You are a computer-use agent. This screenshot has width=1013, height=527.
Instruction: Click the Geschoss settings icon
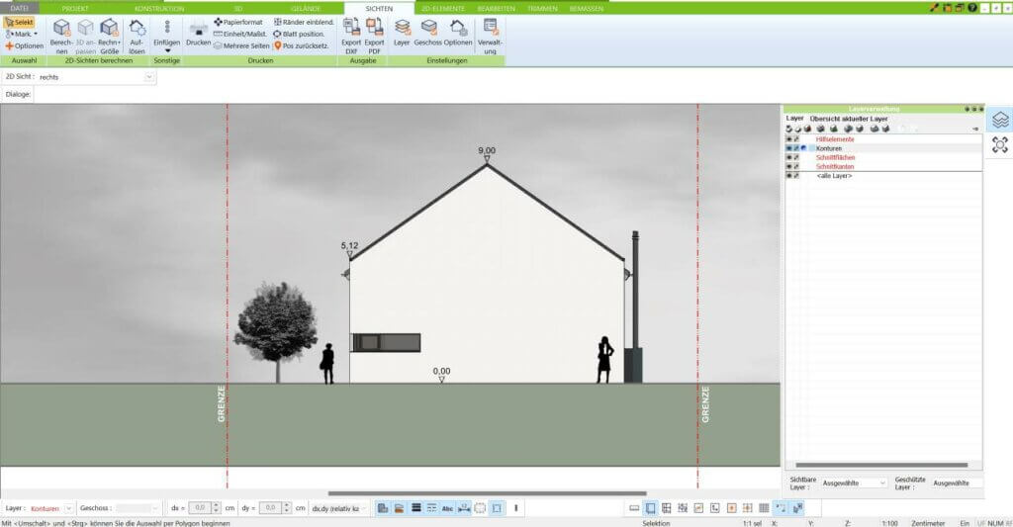click(428, 27)
